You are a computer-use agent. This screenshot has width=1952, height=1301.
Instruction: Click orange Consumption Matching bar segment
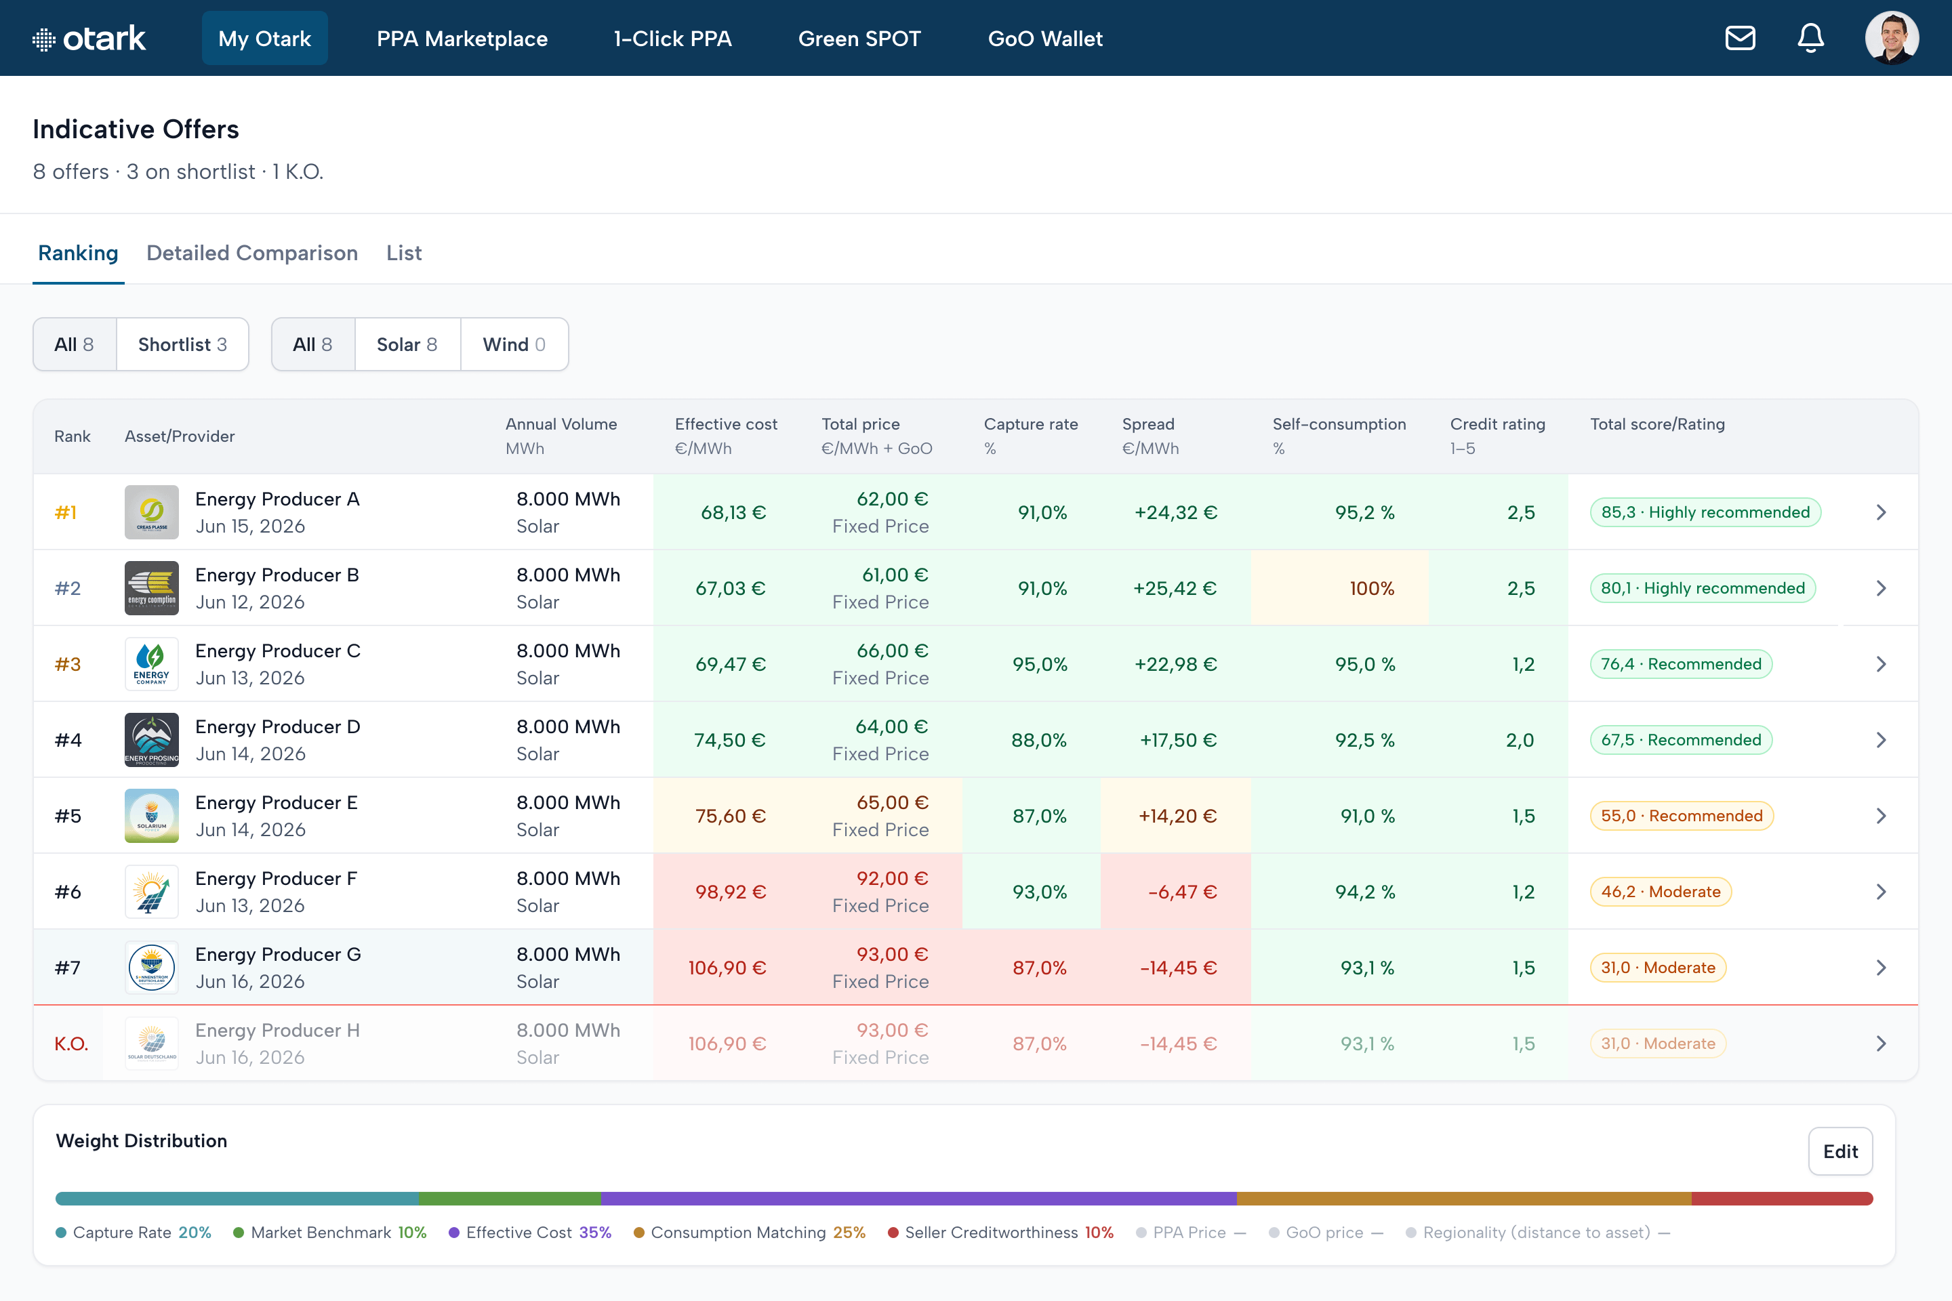[x=1464, y=1198]
